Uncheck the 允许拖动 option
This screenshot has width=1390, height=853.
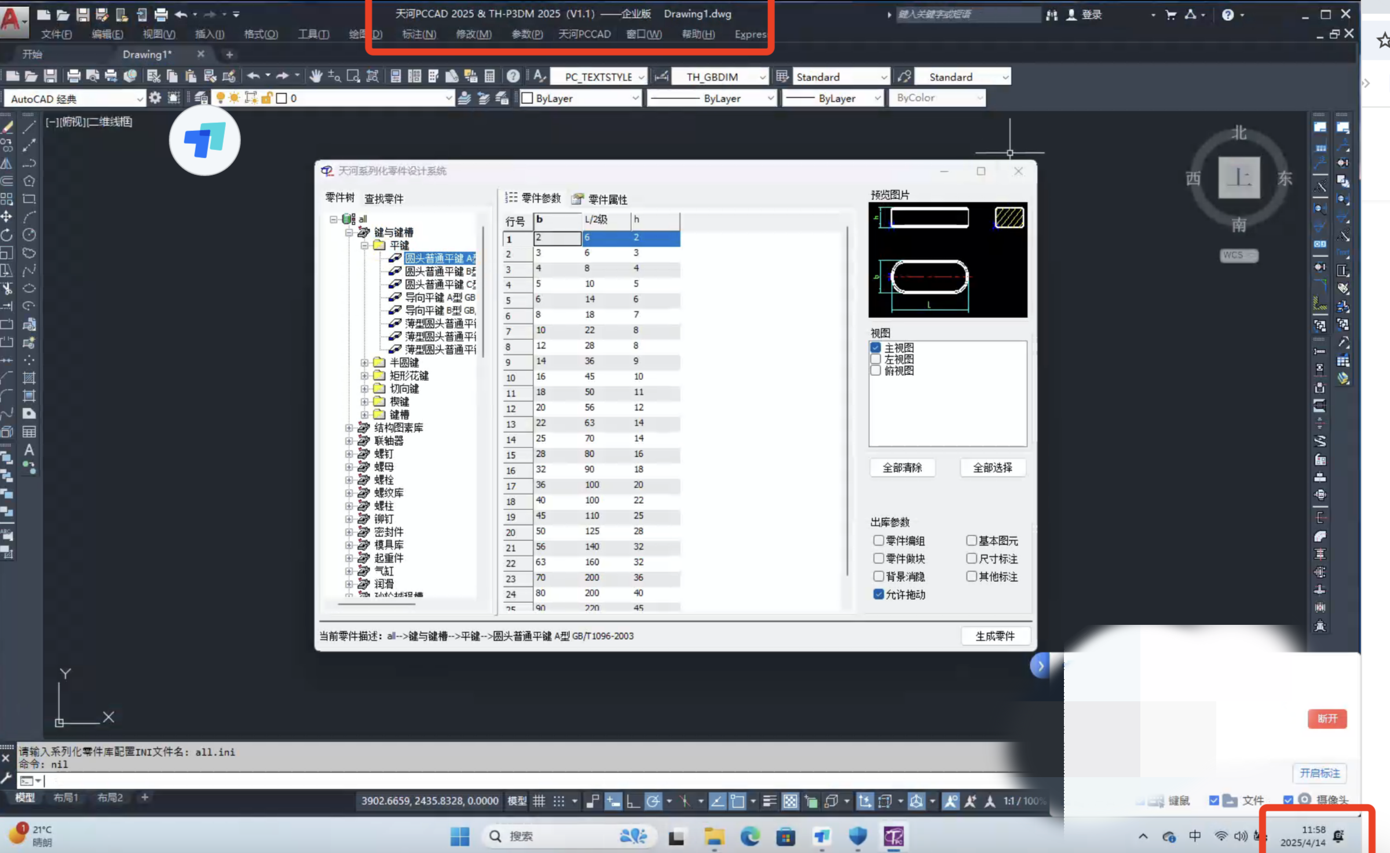coord(879,594)
